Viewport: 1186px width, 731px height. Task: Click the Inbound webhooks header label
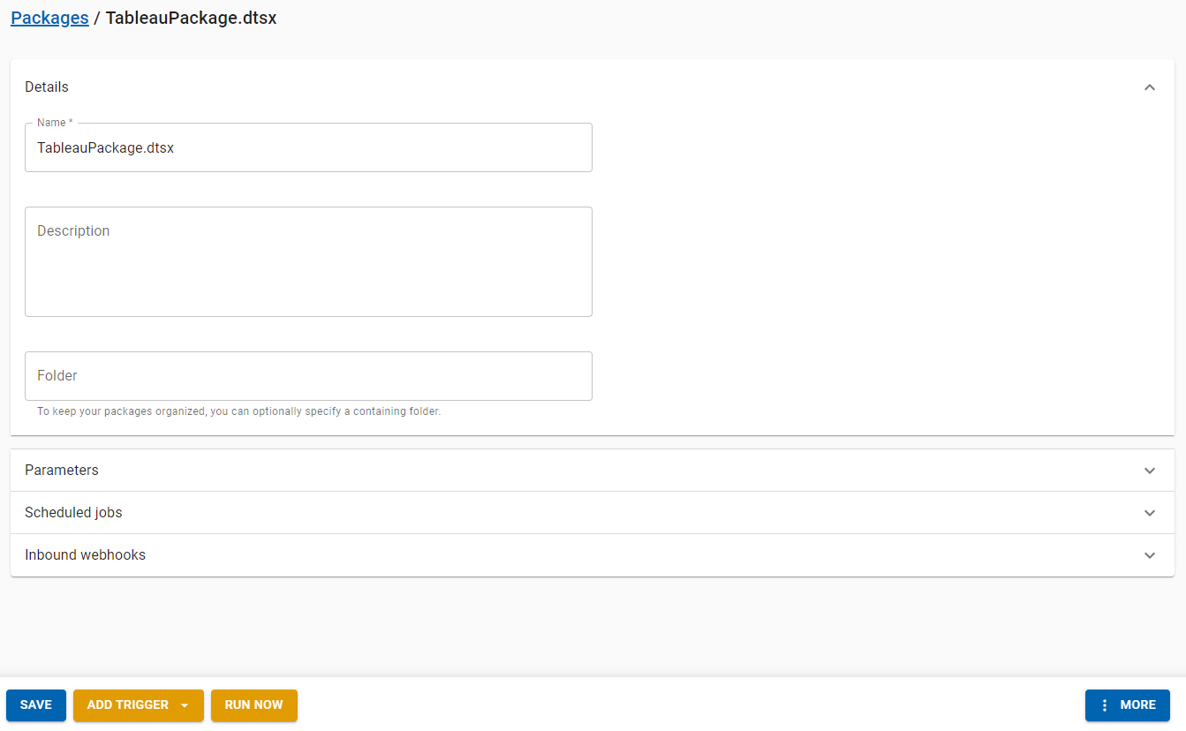pyautogui.click(x=85, y=555)
